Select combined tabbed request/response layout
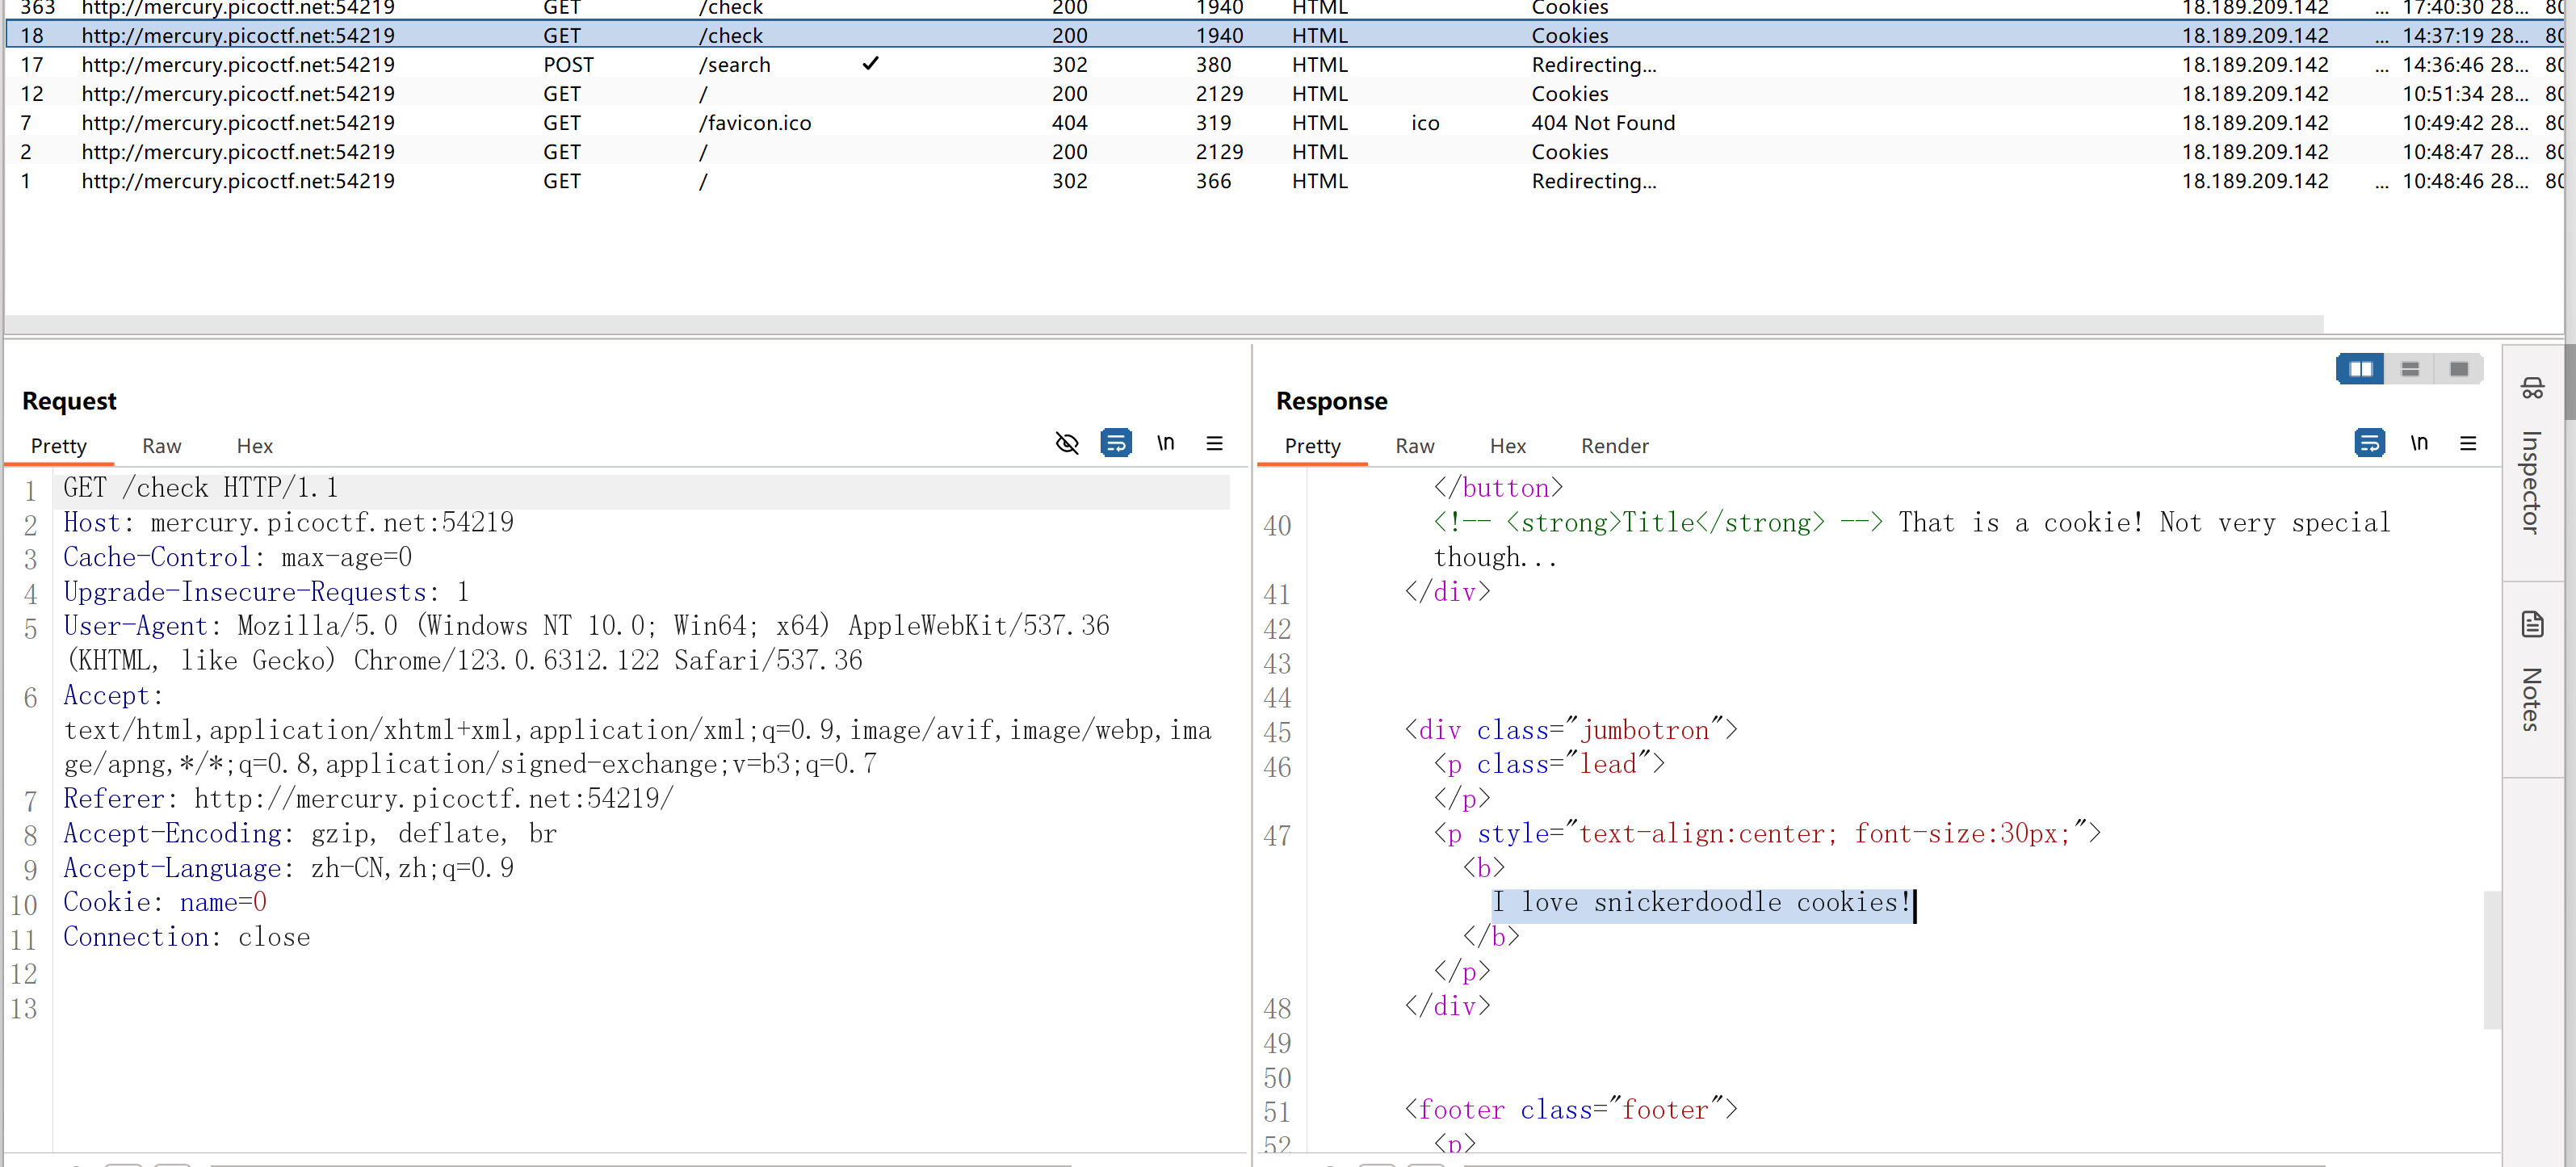The image size is (2576, 1167). (x=2458, y=369)
